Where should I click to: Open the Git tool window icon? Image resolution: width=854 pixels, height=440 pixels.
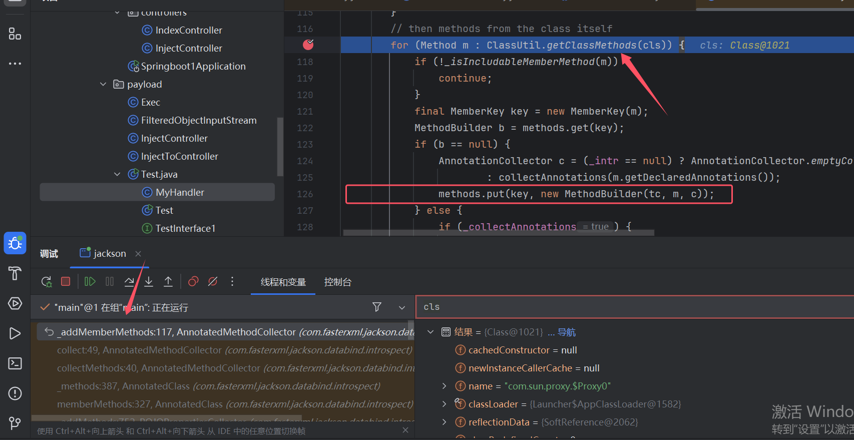pos(15,423)
